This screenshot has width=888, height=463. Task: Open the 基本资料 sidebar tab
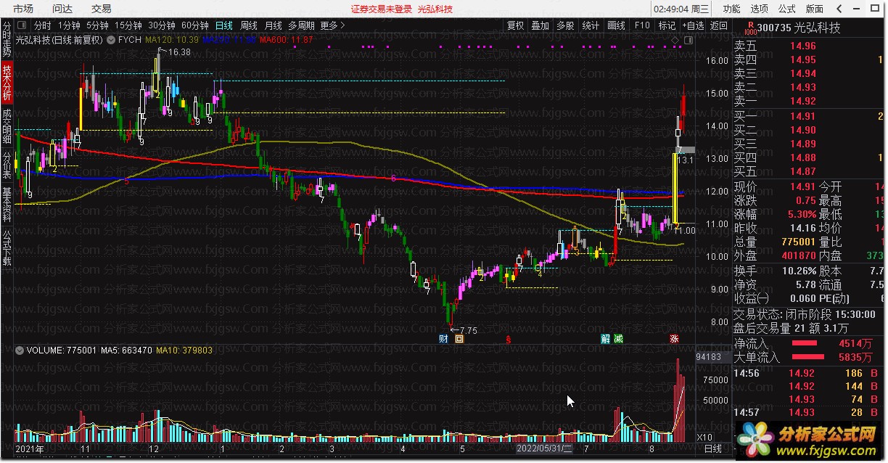7,205
